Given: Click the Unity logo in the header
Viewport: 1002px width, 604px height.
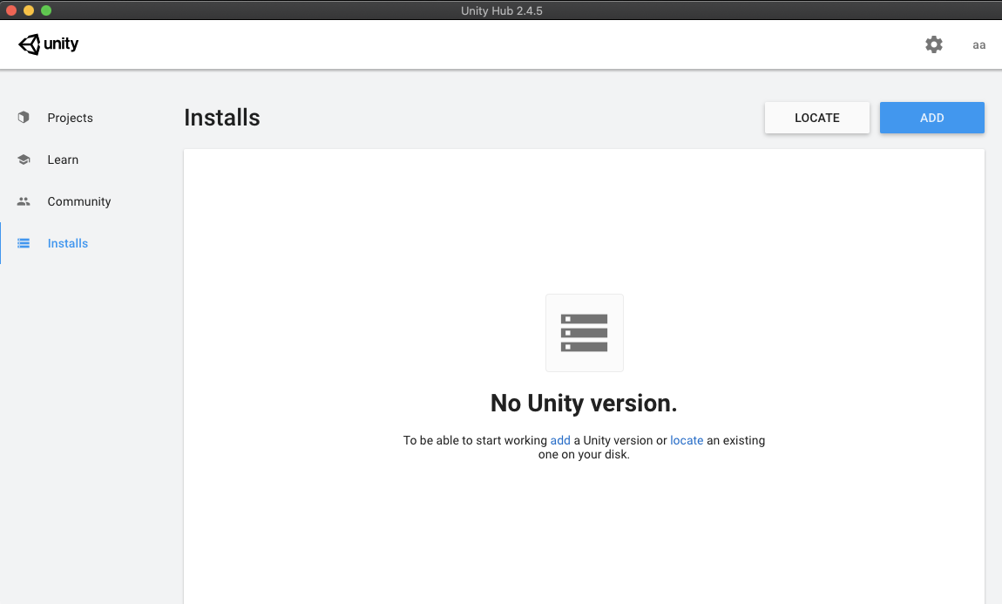Looking at the screenshot, I should pyautogui.click(x=49, y=44).
